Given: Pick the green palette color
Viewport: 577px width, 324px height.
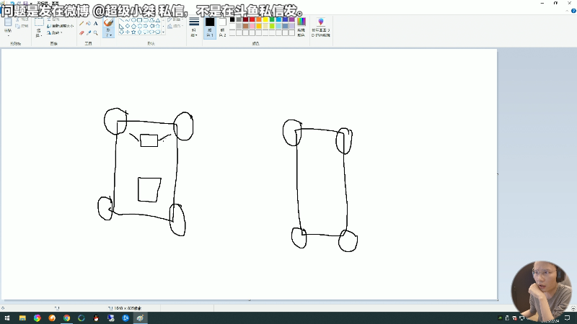Looking at the screenshot, I should click(x=272, y=20).
